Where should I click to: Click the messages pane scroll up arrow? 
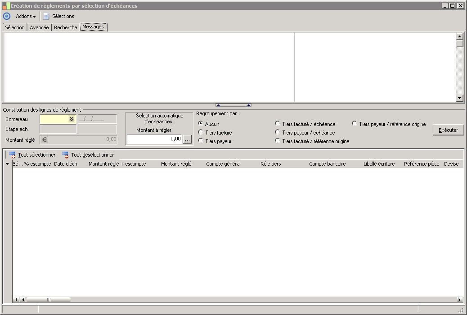coord(459,36)
